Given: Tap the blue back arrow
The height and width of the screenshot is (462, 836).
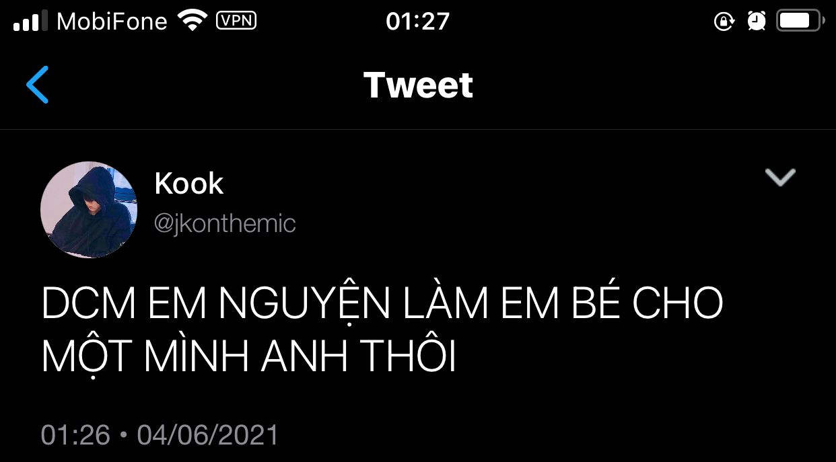Looking at the screenshot, I should tap(38, 85).
